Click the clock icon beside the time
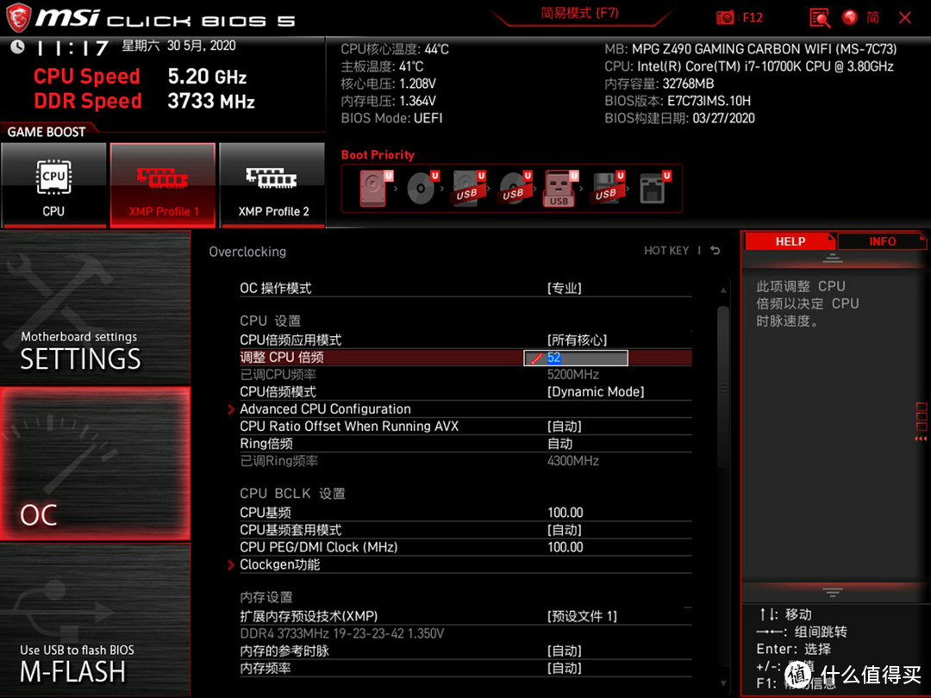 pyautogui.click(x=17, y=47)
